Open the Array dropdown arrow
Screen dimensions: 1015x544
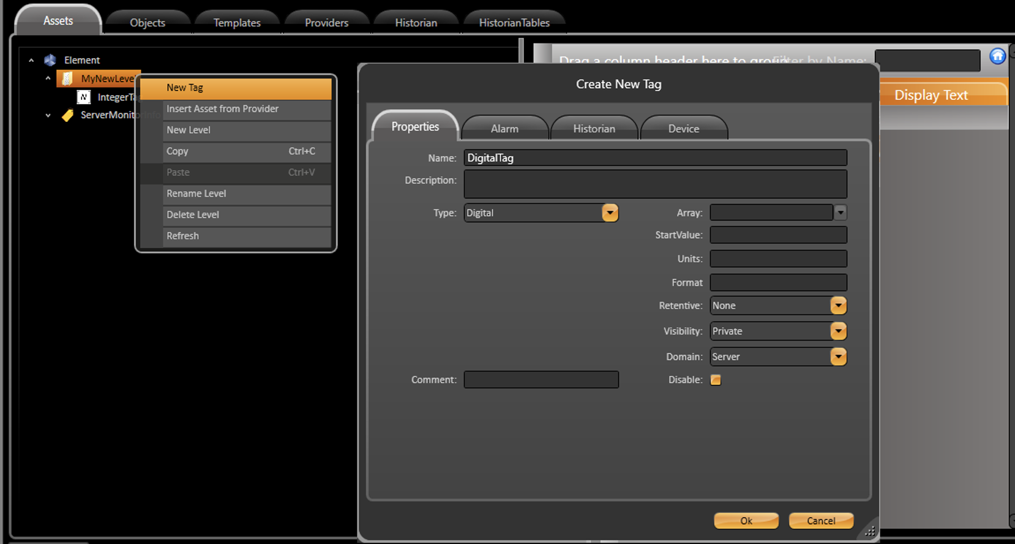click(841, 213)
